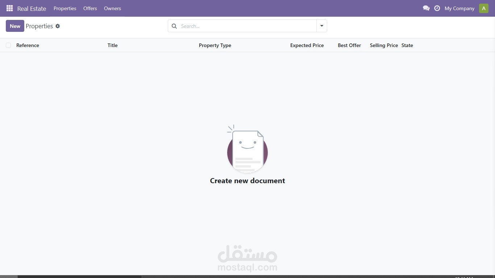The image size is (495, 278).
Task: Open the Offers menu
Action: tap(90, 8)
